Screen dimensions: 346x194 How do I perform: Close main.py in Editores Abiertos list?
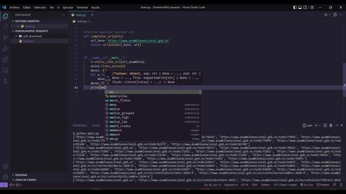click(x=18, y=26)
